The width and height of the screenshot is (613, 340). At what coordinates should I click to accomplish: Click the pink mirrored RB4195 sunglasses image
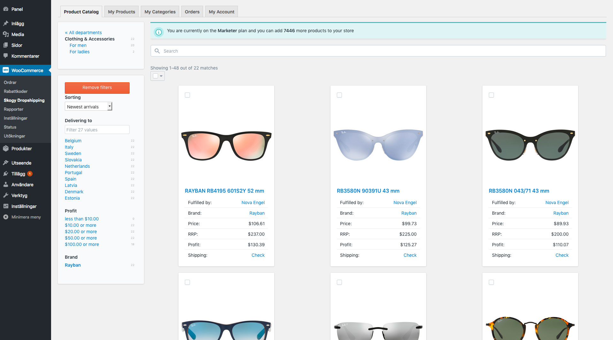pyautogui.click(x=226, y=145)
